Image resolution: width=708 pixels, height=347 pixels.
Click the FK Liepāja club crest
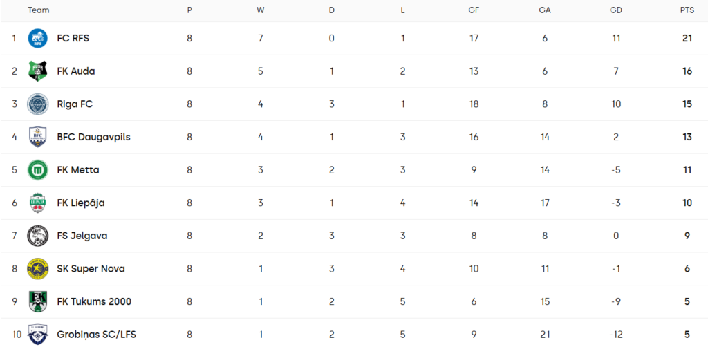(37, 203)
